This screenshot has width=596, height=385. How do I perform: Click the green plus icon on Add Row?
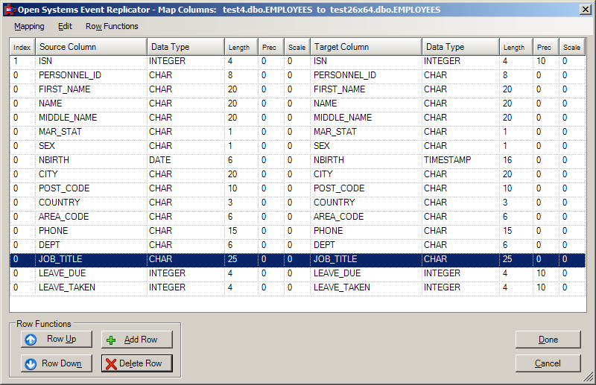(111, 340)
